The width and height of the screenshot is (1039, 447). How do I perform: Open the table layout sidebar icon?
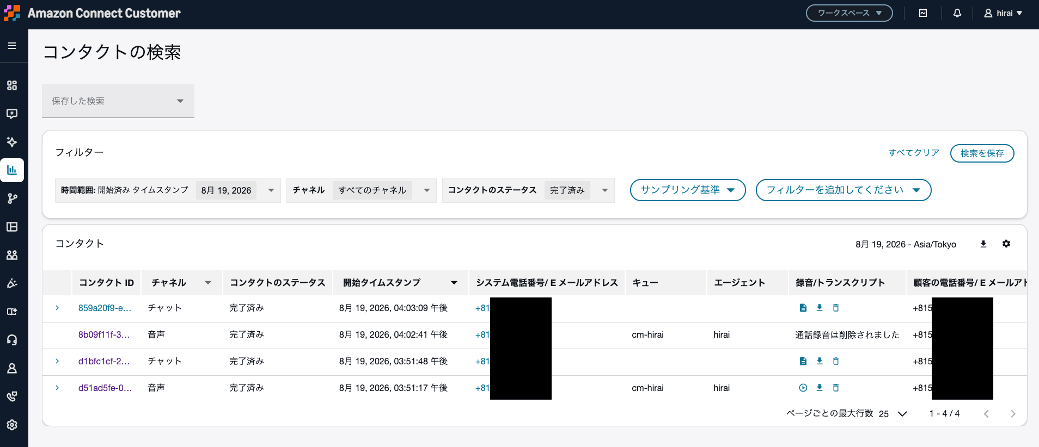(12, 227)
